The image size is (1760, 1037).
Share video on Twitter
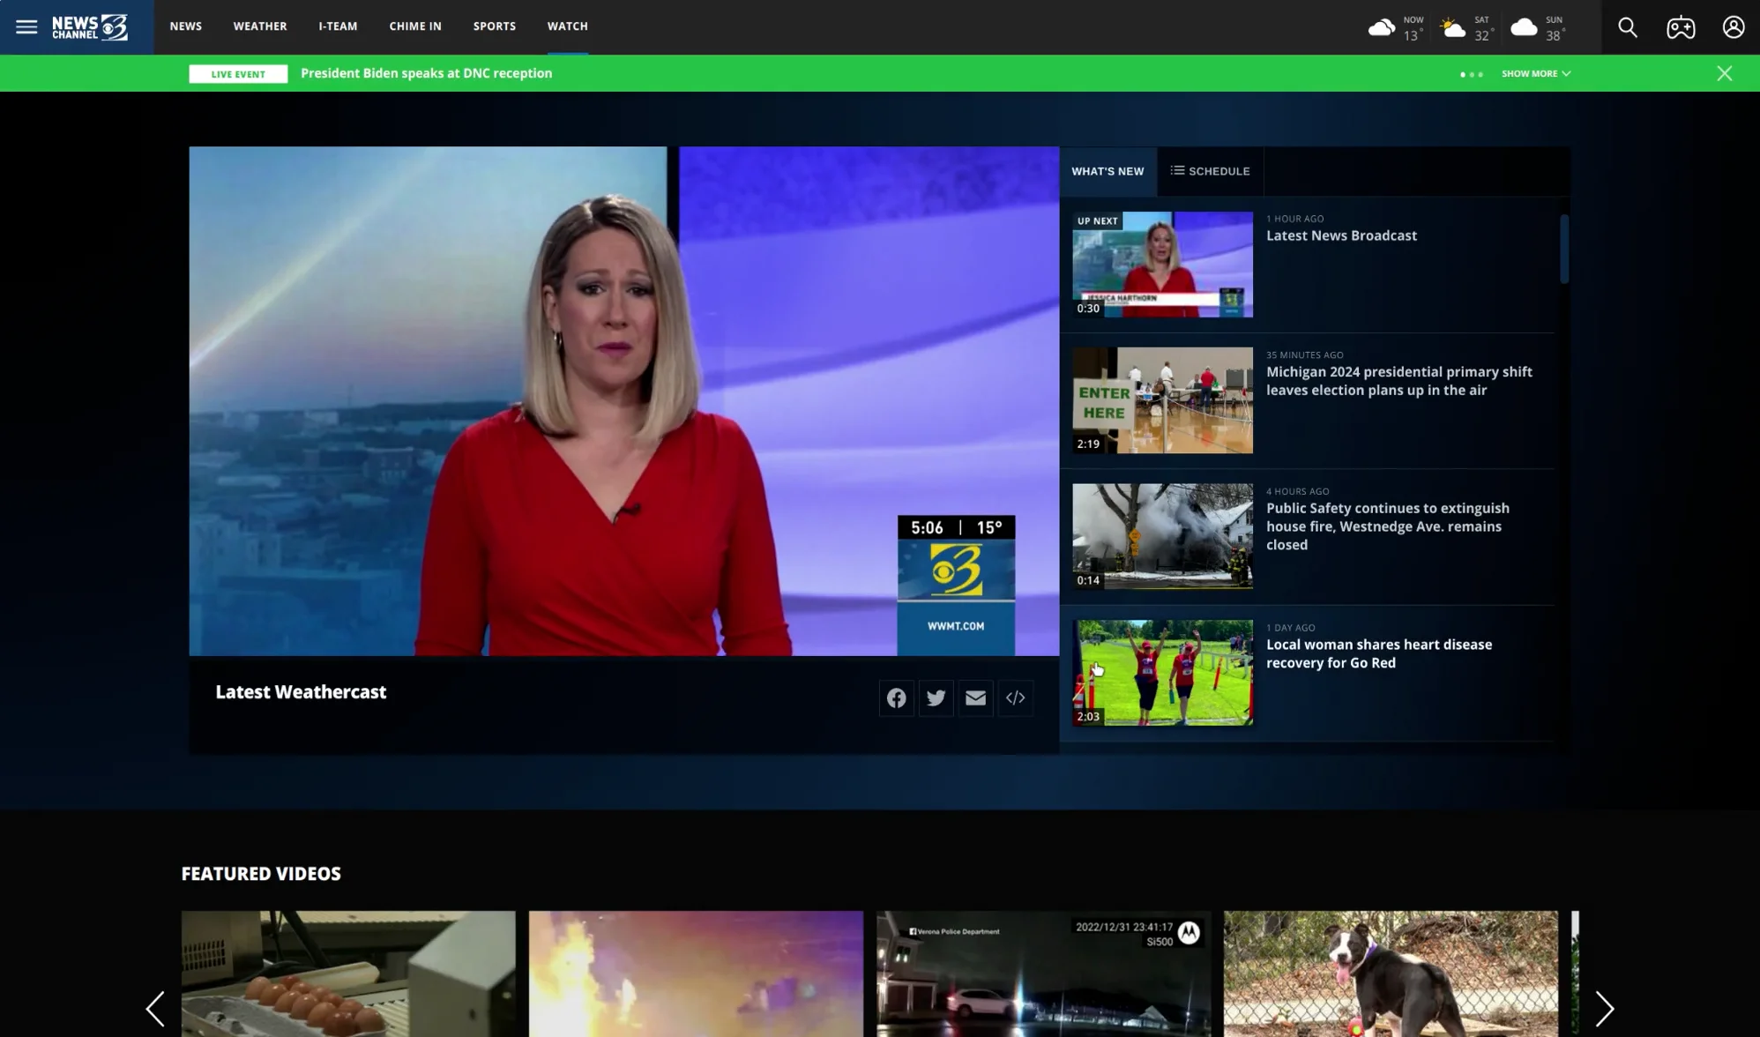[936, 698]
